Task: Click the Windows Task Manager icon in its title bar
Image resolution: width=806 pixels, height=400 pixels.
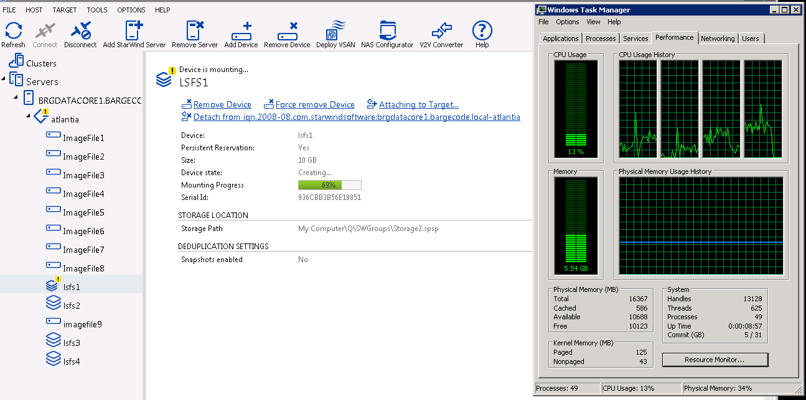Action: 541,9
